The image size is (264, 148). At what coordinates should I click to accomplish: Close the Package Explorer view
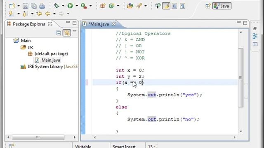point(50,24)
